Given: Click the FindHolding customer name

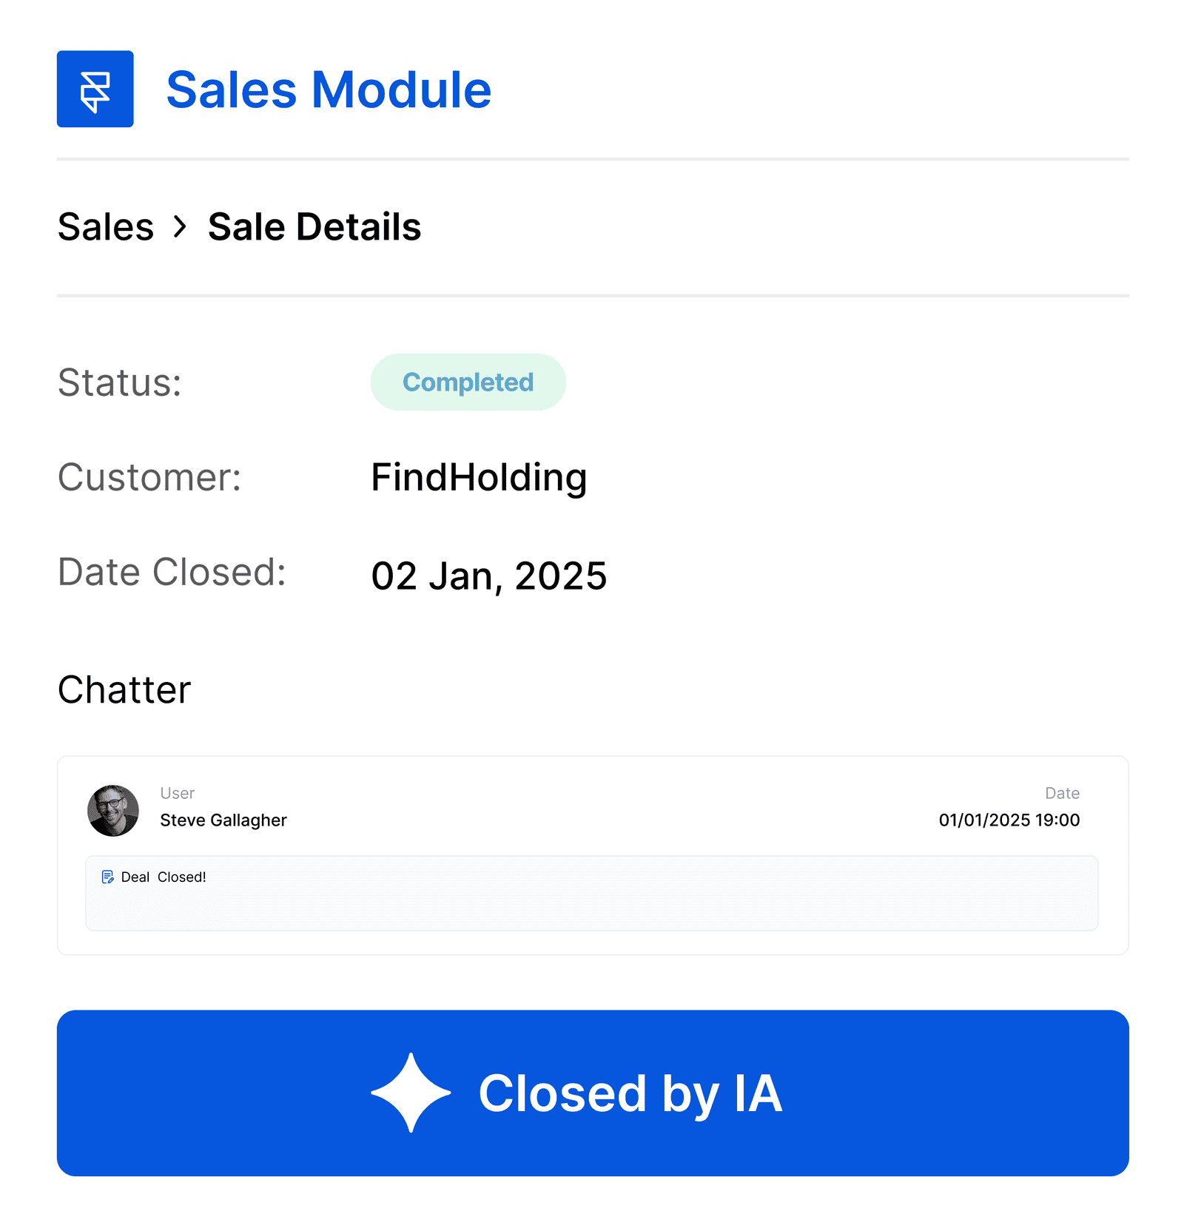Looking at the screenshot, I should (x=479, y=477).
